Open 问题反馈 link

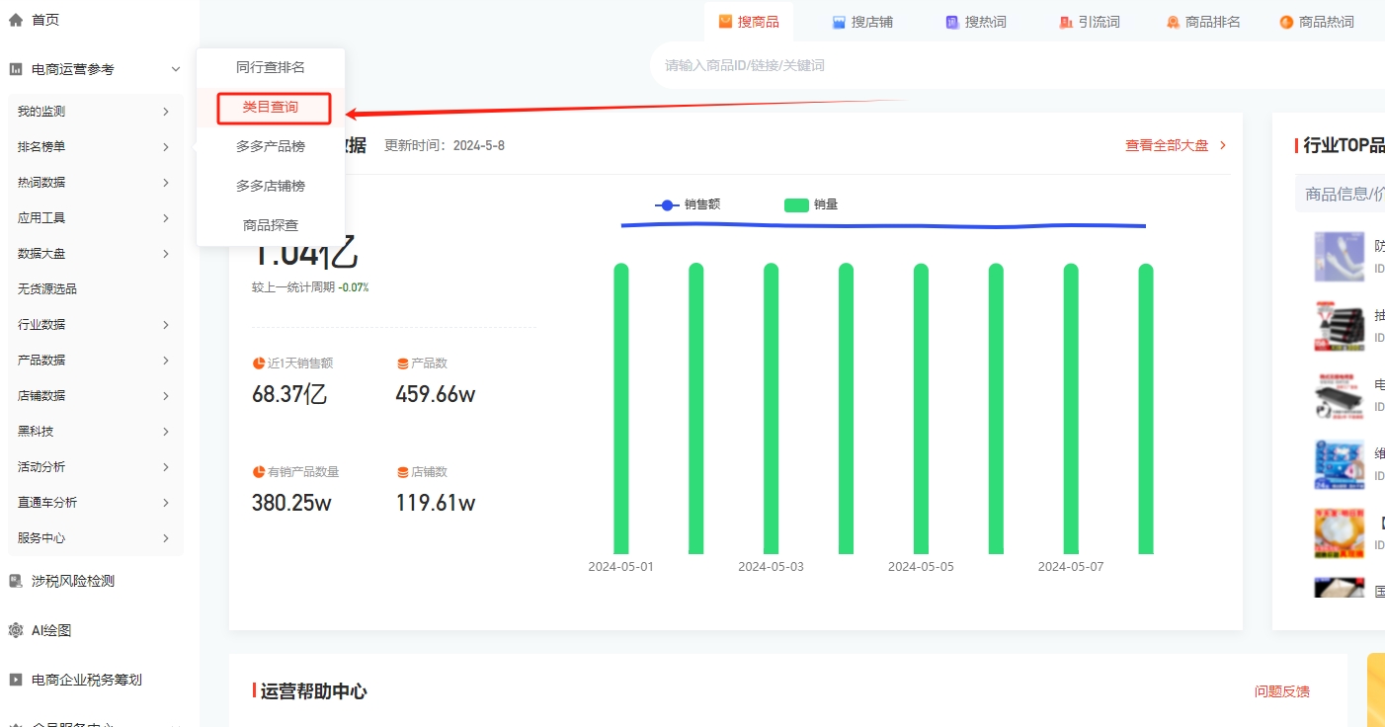[1282, 691]
